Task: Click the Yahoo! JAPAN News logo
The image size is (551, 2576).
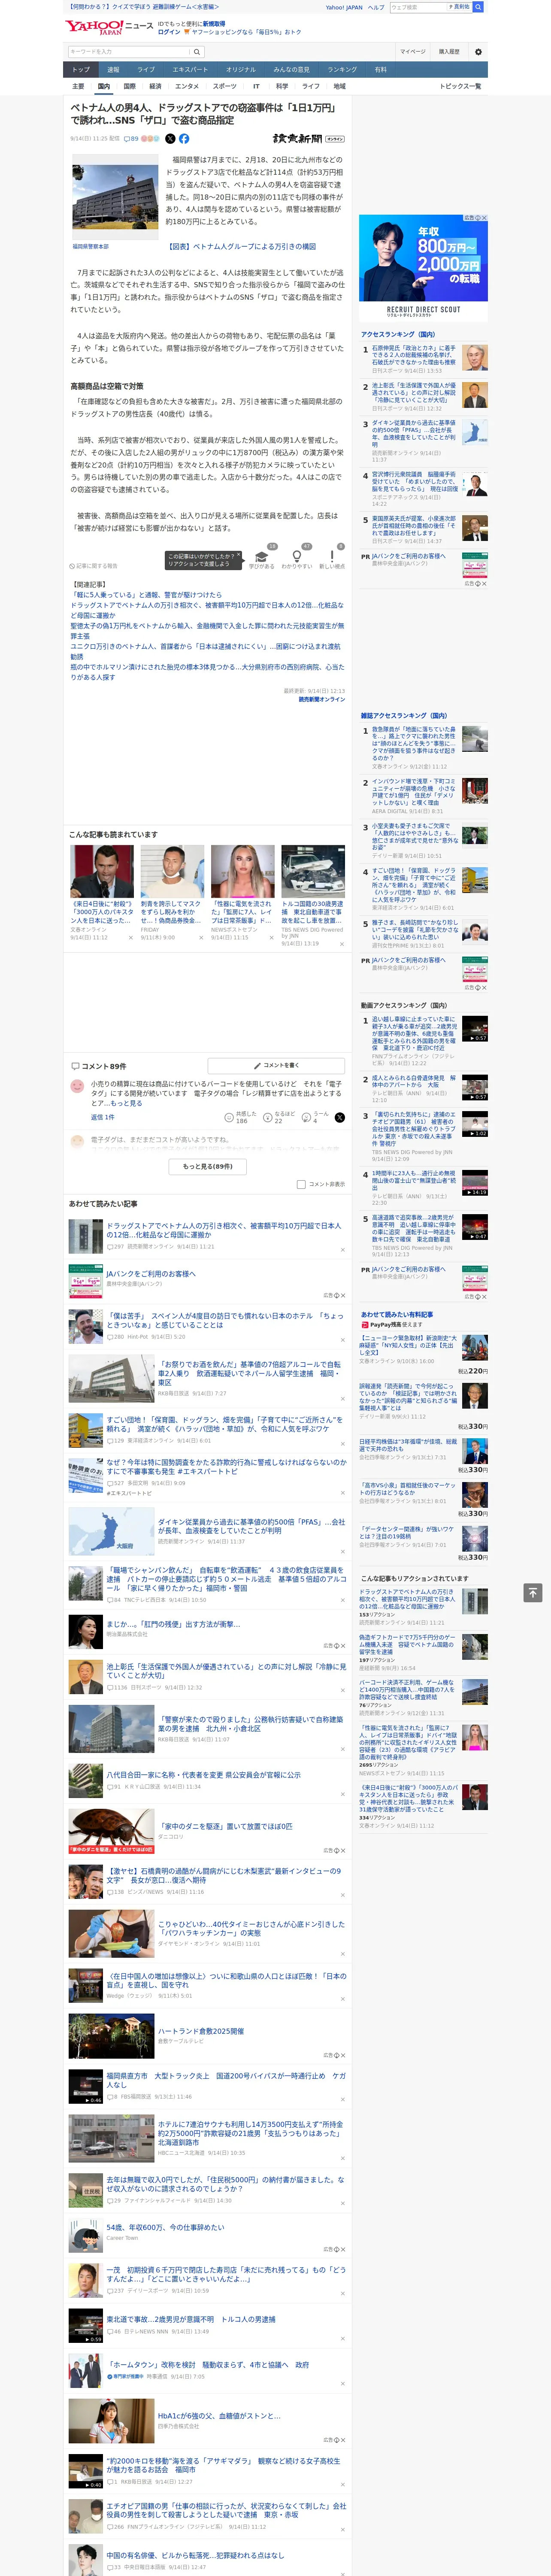Action: point(109,27)
